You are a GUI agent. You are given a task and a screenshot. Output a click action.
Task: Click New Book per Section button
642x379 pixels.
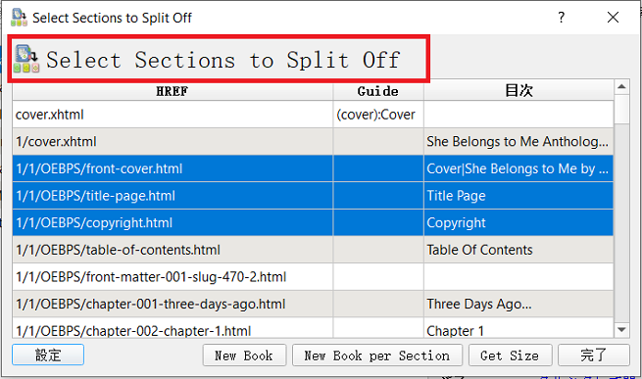(x=377, y=355)
